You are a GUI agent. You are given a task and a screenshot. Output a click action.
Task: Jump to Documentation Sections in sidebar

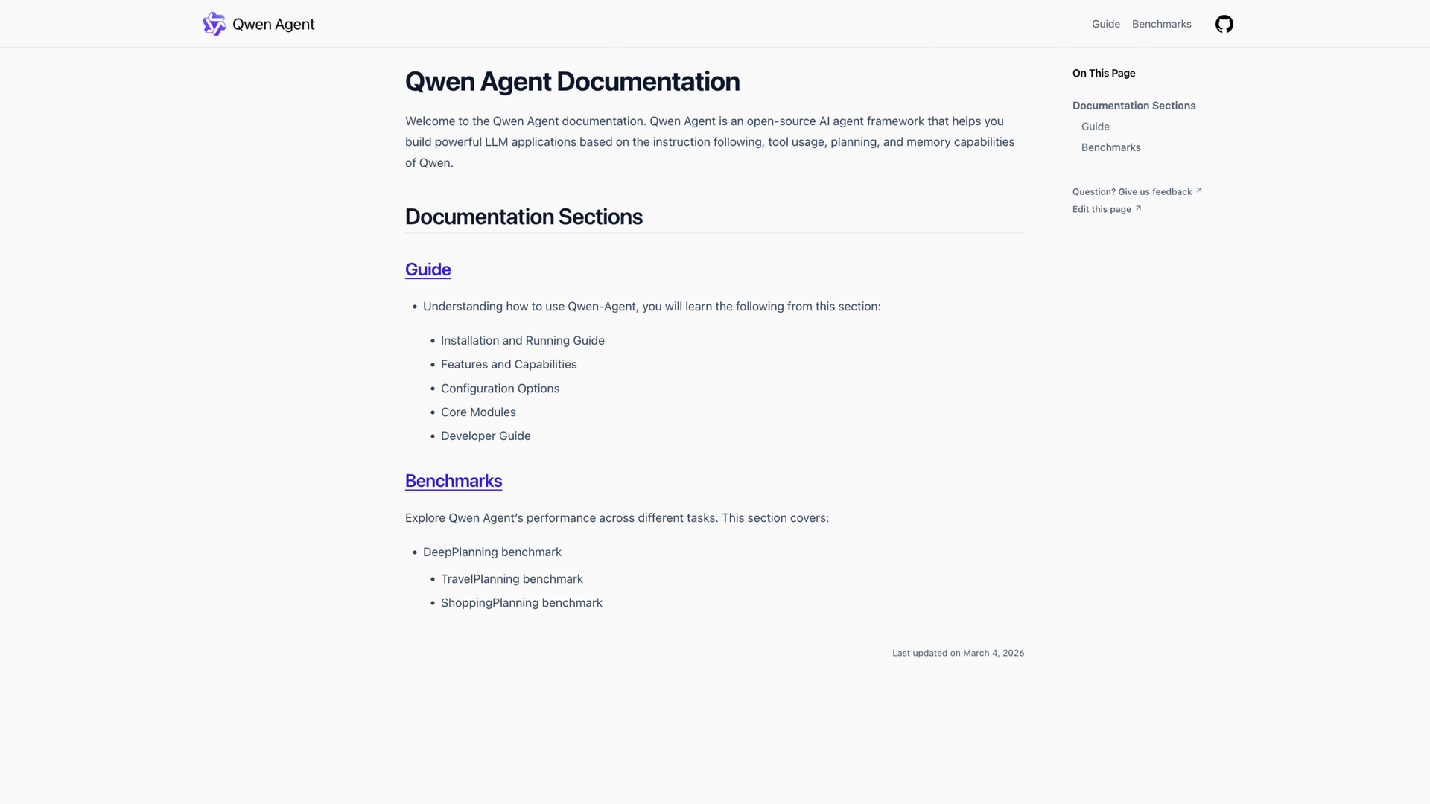point(1134,106)
